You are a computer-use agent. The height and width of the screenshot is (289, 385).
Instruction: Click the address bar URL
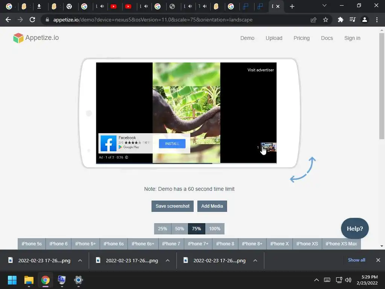coord(153,20)
